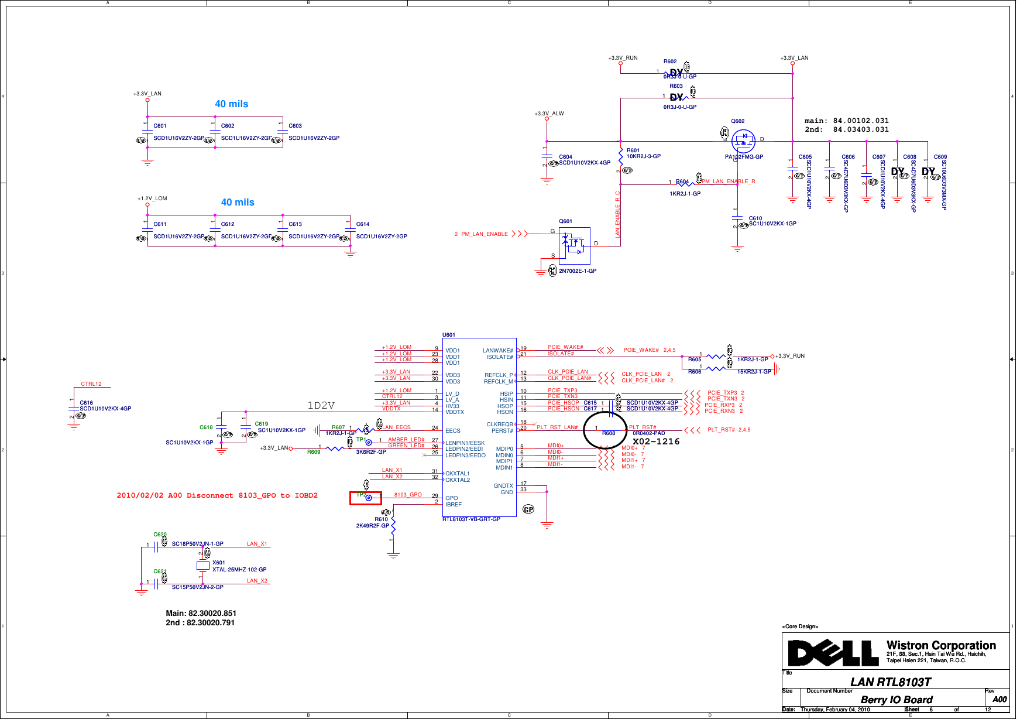Click the Q602 MOSFET transistor symbol
1027x726 pixels.
click(743, 141)
